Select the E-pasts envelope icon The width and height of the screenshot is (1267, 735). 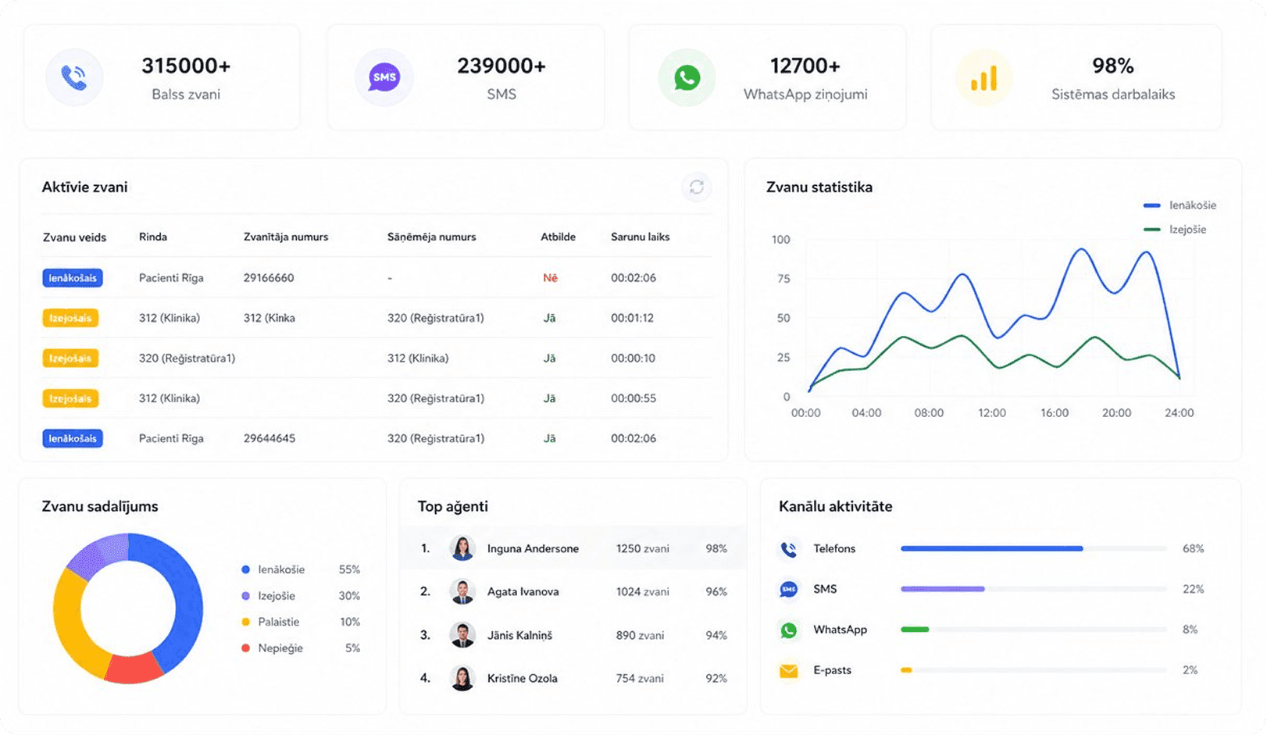pos(789,670)
